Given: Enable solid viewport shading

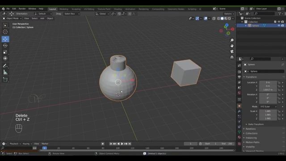Looking at the screenshot, I should click(x=222, y=18).
